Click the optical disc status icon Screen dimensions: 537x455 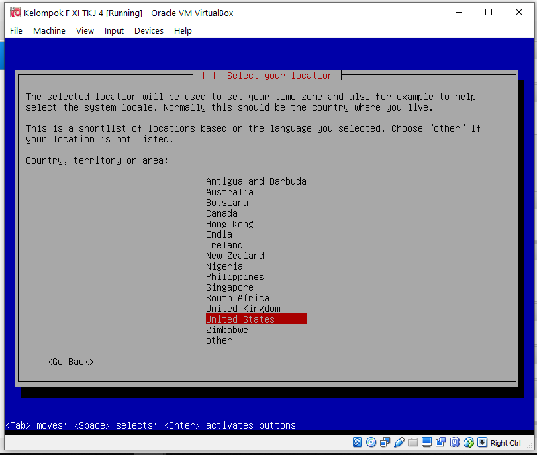click(x=371, y=442)
